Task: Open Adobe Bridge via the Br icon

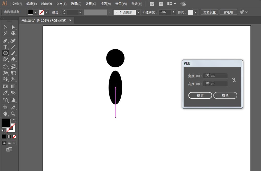Action: click(152, 4)
